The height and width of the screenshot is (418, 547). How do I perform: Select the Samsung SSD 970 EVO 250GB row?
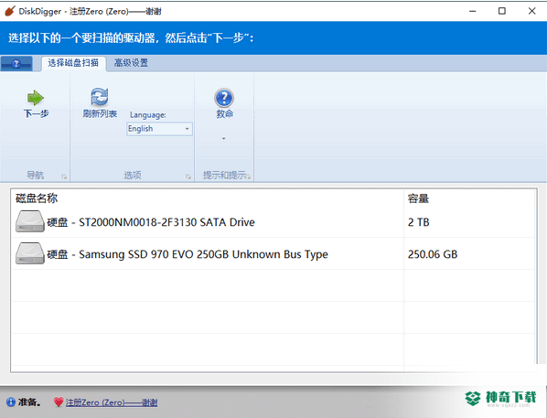(x=273, y=253)
